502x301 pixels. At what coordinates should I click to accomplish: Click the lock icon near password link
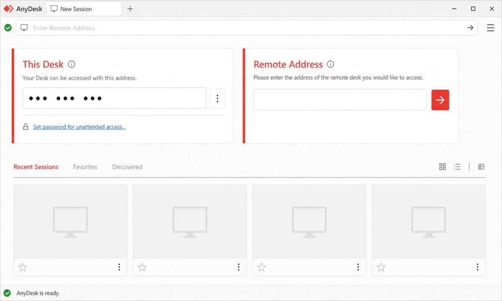click(x=26, y=127)
